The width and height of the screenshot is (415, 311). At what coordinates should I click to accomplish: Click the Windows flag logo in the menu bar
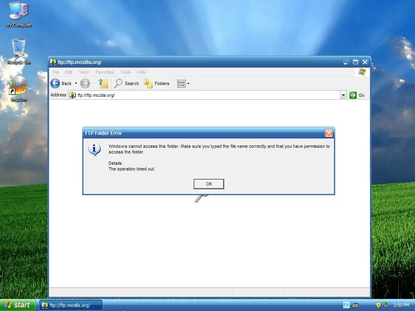[x=362, y=72]
